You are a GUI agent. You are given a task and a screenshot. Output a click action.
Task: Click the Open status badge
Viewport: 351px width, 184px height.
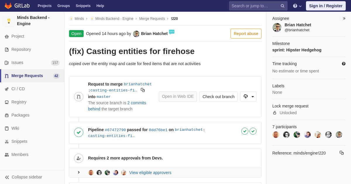(x=76, y=34)
